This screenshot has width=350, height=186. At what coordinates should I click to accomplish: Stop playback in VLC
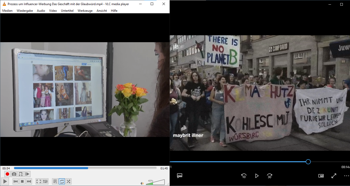click(22, 181)
